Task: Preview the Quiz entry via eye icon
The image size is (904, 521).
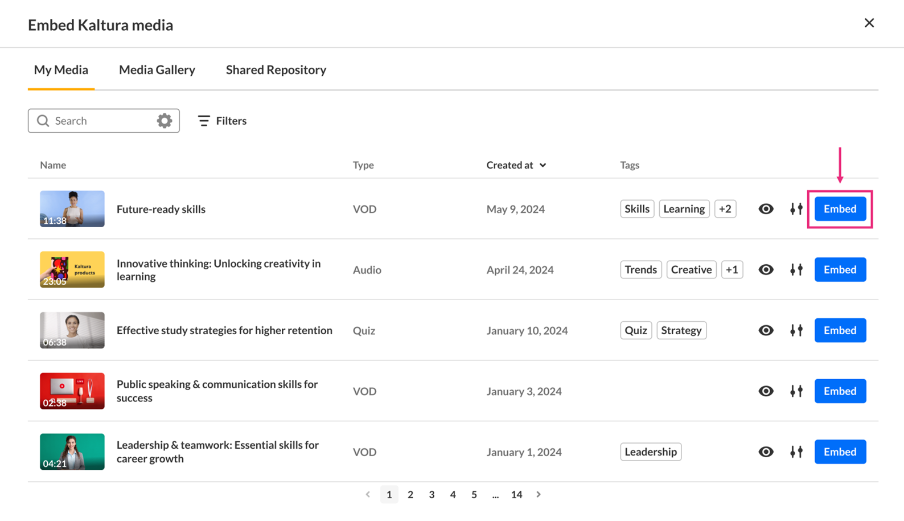Action: click(766, 330)
